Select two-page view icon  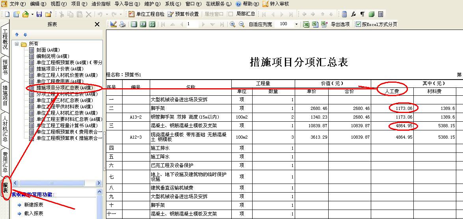click(x=143, y=24)
